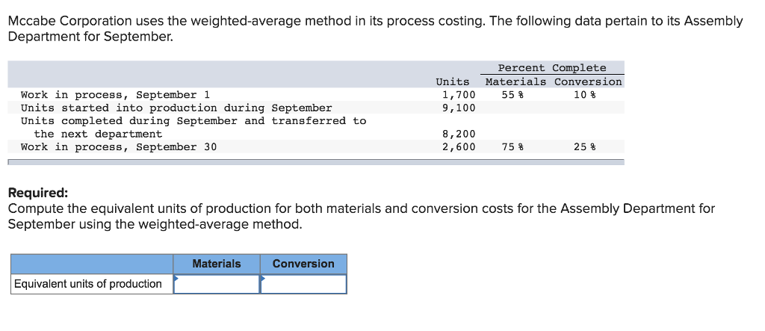Click the 'Percent Complete' table header
The image size is (765, 331).
click(552, 68)
